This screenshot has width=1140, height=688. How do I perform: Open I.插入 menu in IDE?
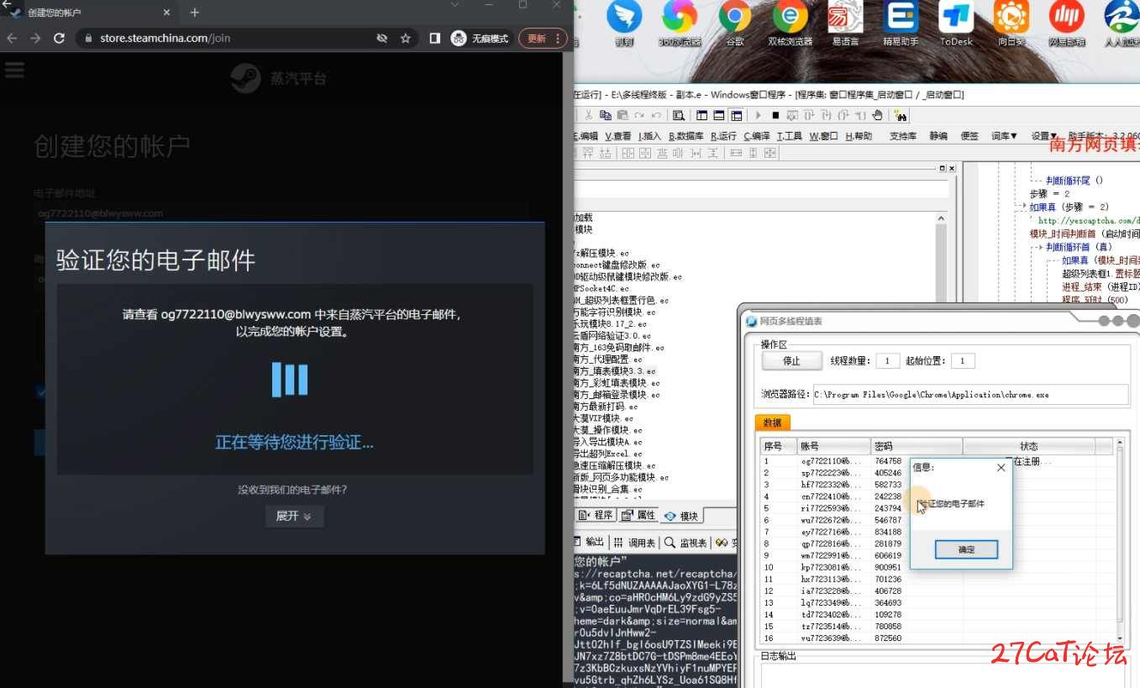point(649,135)
